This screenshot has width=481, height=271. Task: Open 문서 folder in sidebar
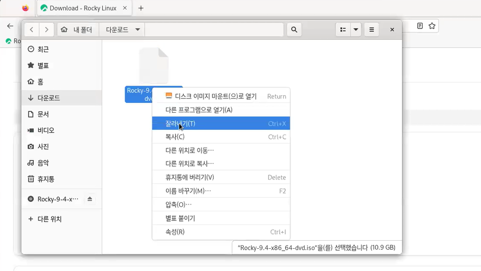[x=61, y=114]
